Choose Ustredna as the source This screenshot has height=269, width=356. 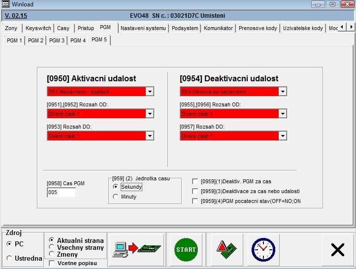pos(9,258)
